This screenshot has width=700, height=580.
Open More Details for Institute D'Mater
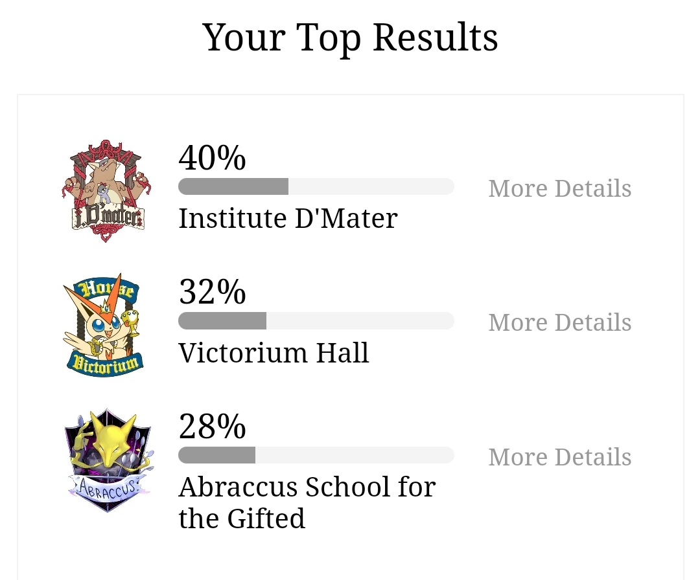(560, 188)
